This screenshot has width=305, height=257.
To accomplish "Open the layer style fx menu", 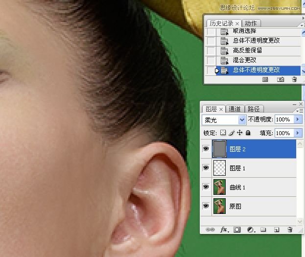I will tap(225, 230).
